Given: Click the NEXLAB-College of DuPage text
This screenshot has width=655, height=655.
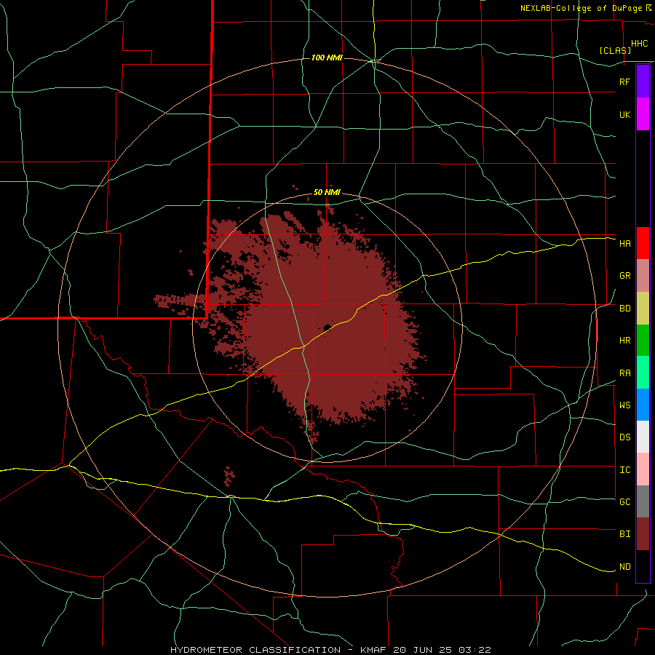Looking at the screenshot, I should coord(581,8).
